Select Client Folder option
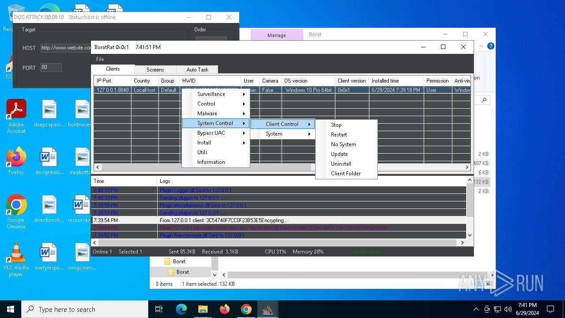Image resolution: width=565 pixels, height=318 pixels. click(347, 174)
